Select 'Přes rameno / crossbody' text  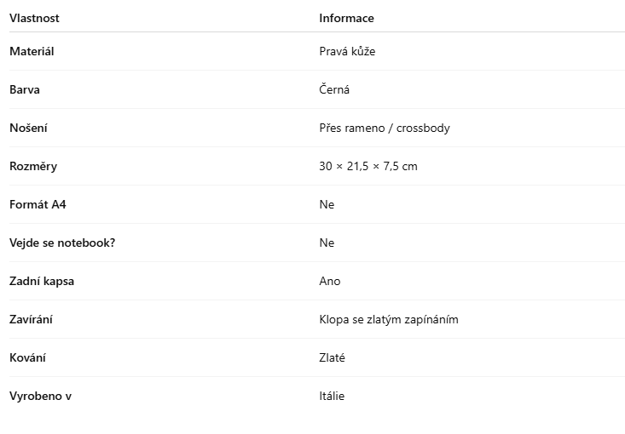pos(385,128)
